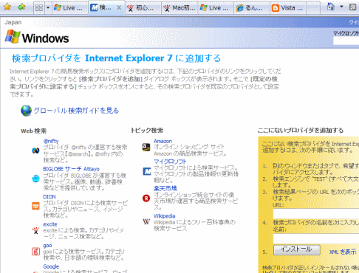This screenshot has width=359, height=273.
Task: Click the Japan label in header
Action: (x=13, y=22)
